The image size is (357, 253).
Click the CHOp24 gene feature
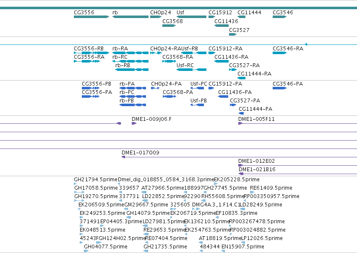[x=156, y=17]
